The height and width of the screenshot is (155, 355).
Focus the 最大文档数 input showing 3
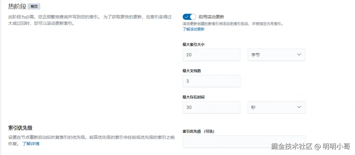click(211, 81)
